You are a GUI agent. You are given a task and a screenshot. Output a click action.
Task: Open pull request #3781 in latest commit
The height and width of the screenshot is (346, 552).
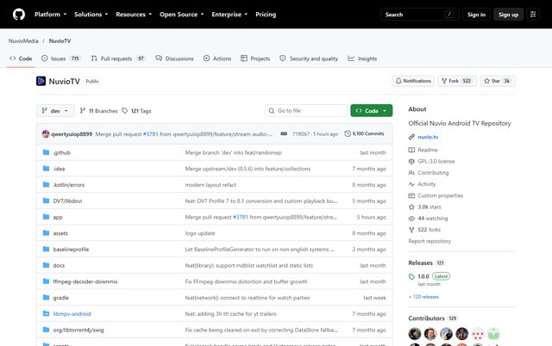pyautogui.click(x=150, y=133)
